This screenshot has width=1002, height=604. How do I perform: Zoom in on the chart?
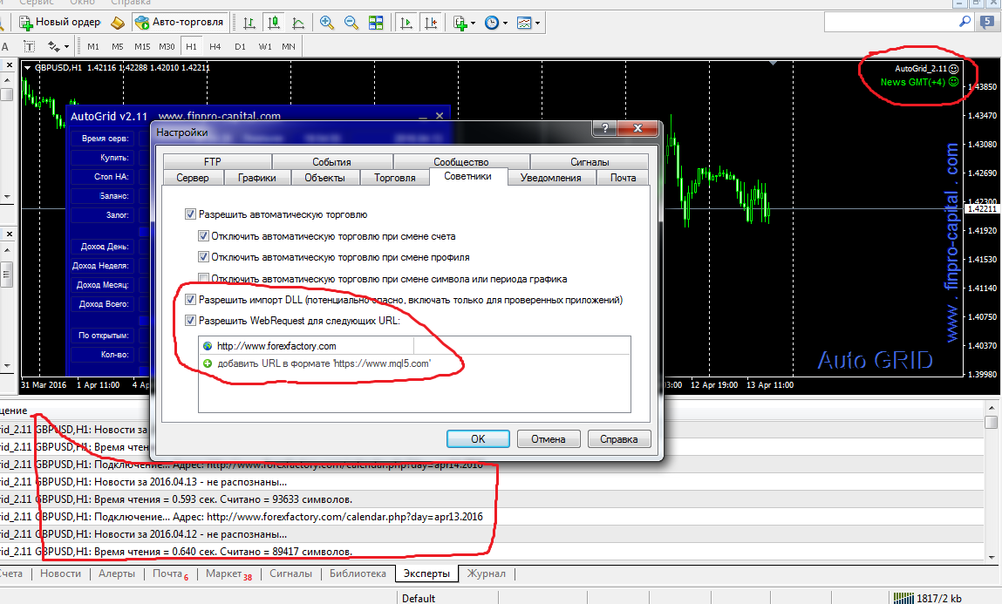click(x=326, y=23)
